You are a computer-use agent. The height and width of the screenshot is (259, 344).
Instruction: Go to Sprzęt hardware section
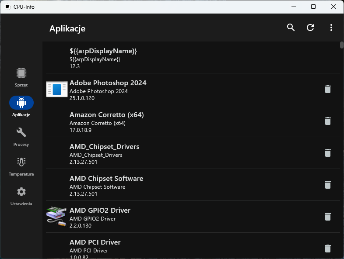pos(21,77)
